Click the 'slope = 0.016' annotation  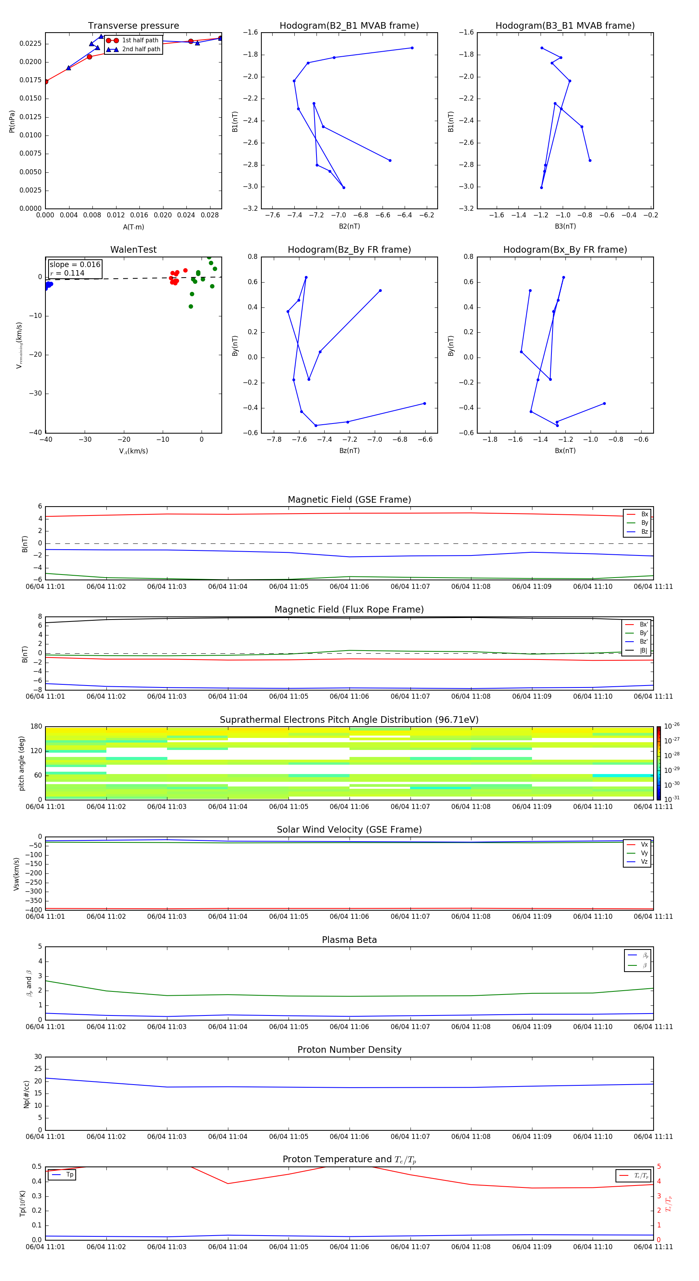75,265
